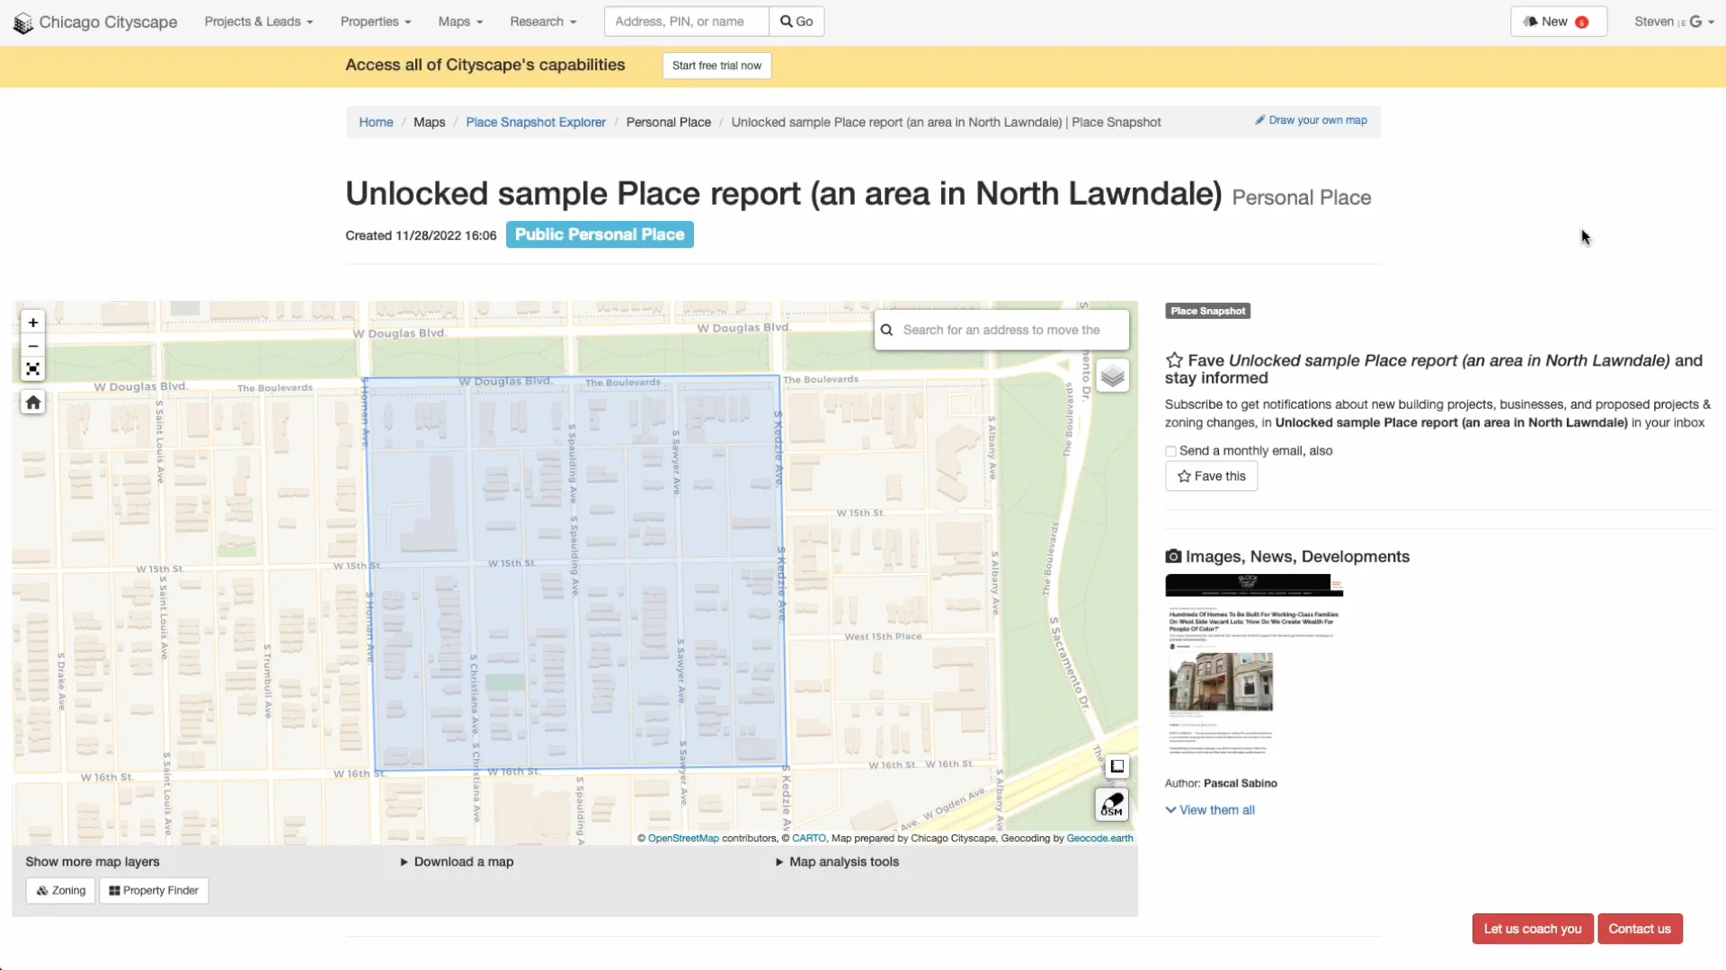
Task: Click the pencil icon next to Draw your own map
Action: tap(1260, 119)
